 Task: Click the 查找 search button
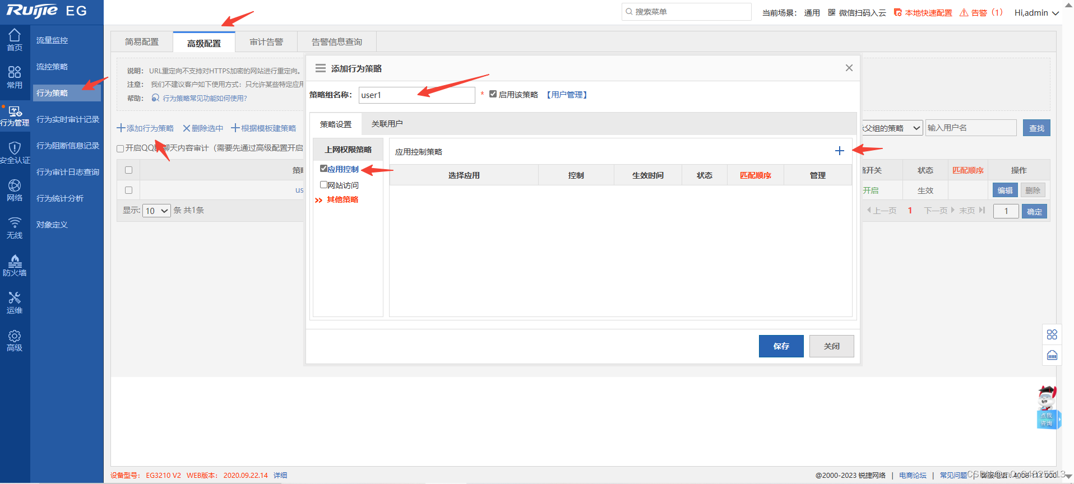[1036, 128]
